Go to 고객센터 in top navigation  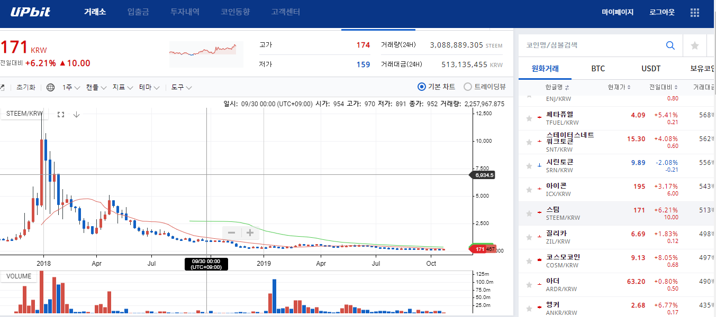click(x=286, y=12)
